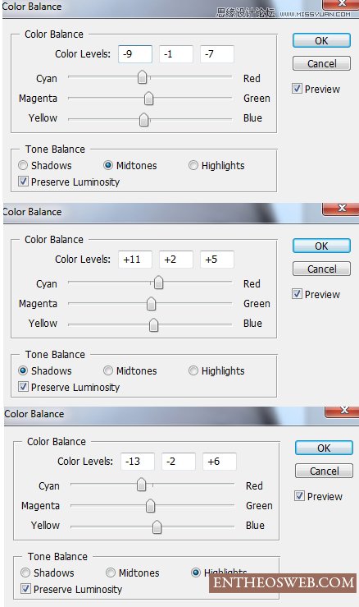
Task: Close the top Color Balance dialog window
Action: tap(342, 4)
